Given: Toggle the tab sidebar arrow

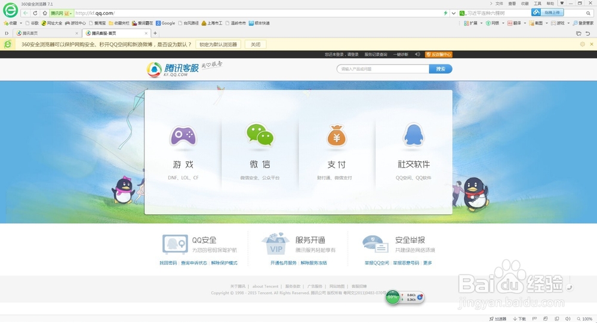Looking at the screenshot, I should [7, 33].
